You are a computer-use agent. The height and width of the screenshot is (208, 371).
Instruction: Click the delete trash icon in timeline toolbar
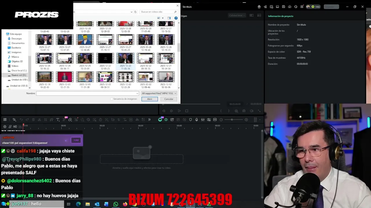click(x=33, y=120)
